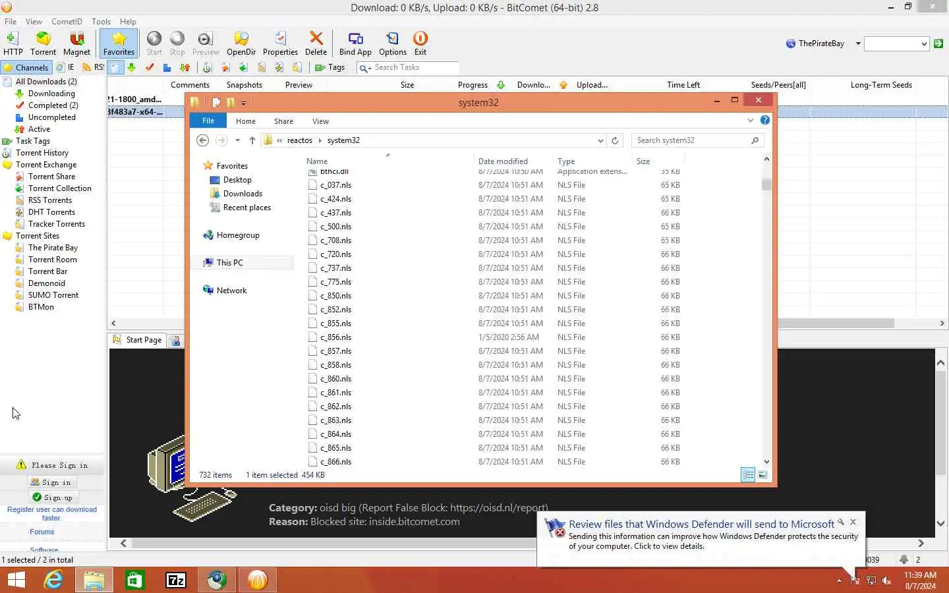Open recent locations dropdown in Explorer
Viewport: 949px width, 593px height.
tap(237, 140)
